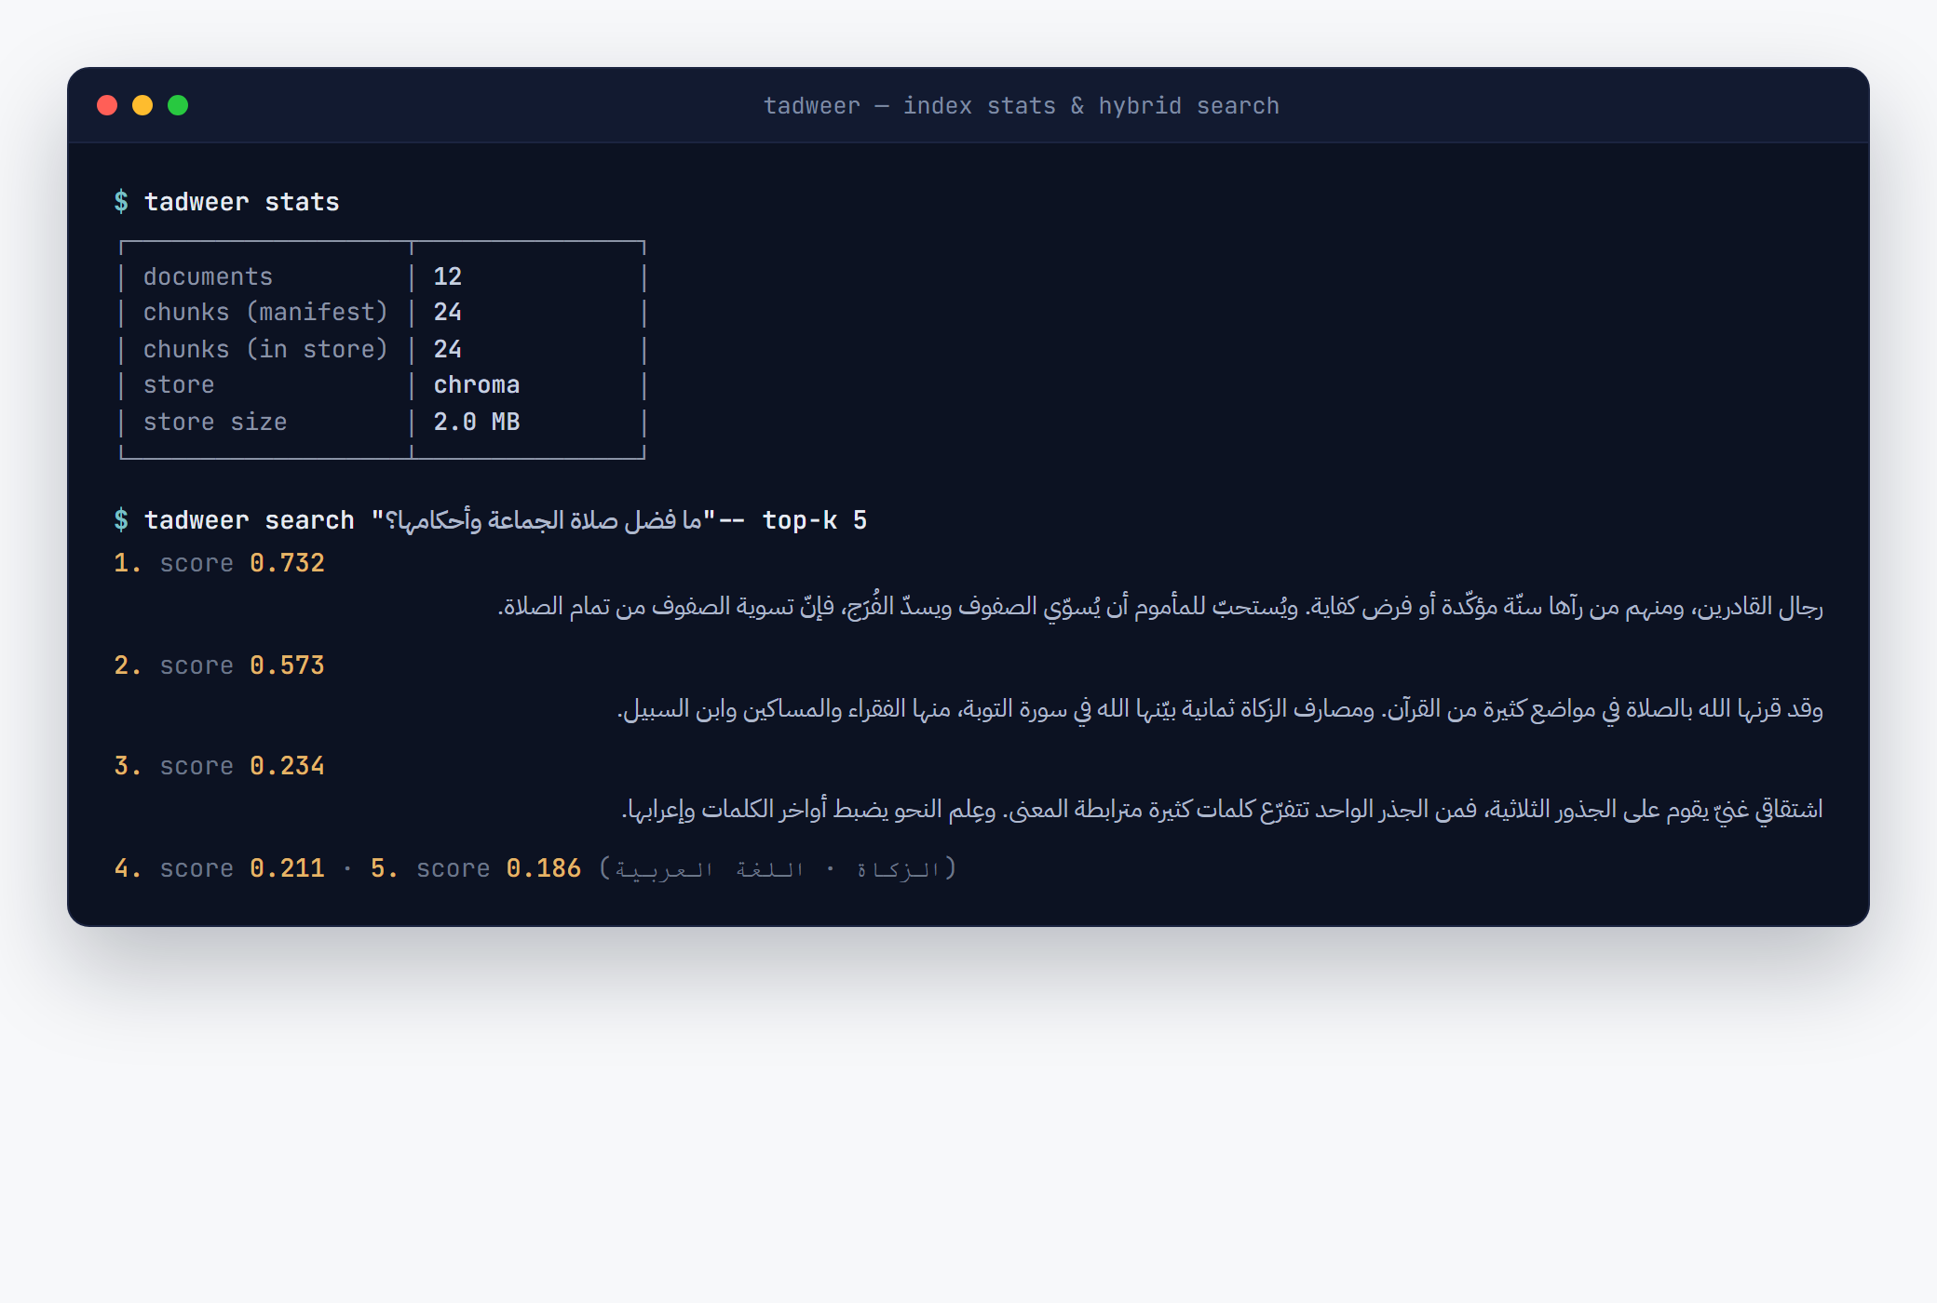The height and width of the screenshot is (1303, 1937).
Task: Click the 'chunks (in store)' label
Action: [x=265, y=349]
